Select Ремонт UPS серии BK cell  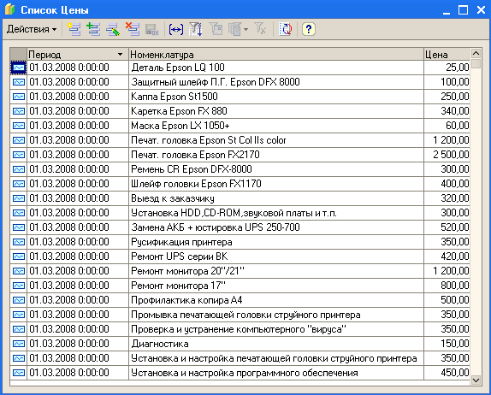pyautogui.click(x=276, y=256)
